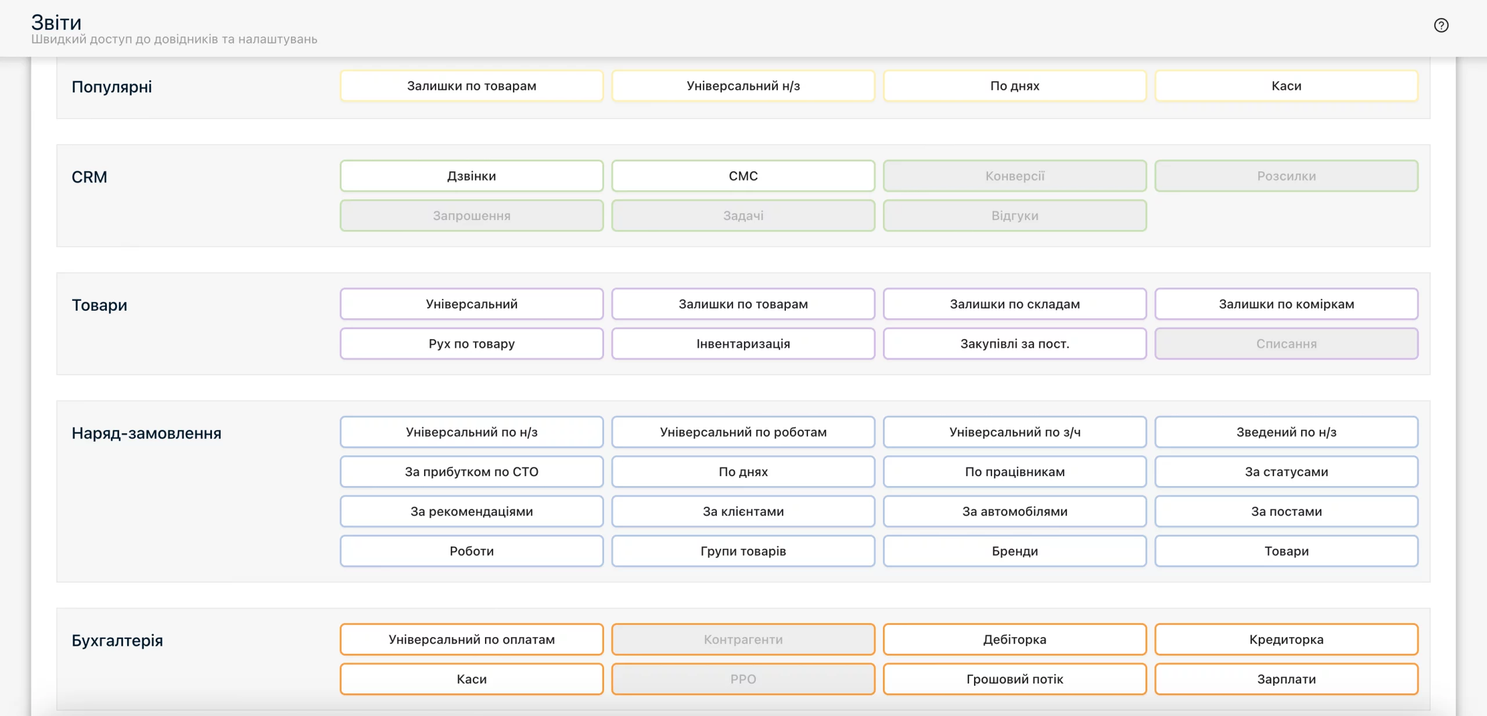1487x716 pixels.
Task: View the Залишки по складам report
Action: (1015, 304)
